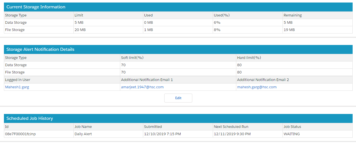Select the Scheduled Job History header
Viewport: 356px width, 143px height.
[x=30, y=119]
